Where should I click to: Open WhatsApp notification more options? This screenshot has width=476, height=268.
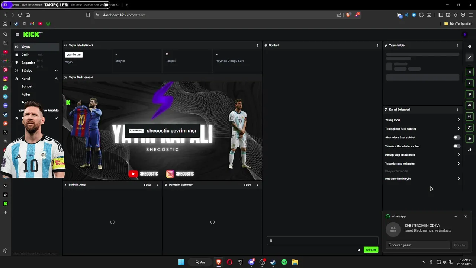point(455,216)
